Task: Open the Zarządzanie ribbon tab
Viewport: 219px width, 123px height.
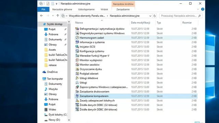Action: point(123,9)
